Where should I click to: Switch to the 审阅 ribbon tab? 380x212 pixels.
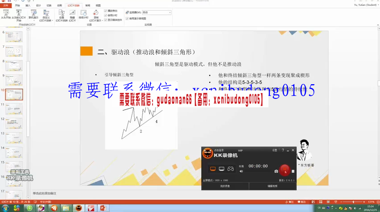(x=87, y=6)
